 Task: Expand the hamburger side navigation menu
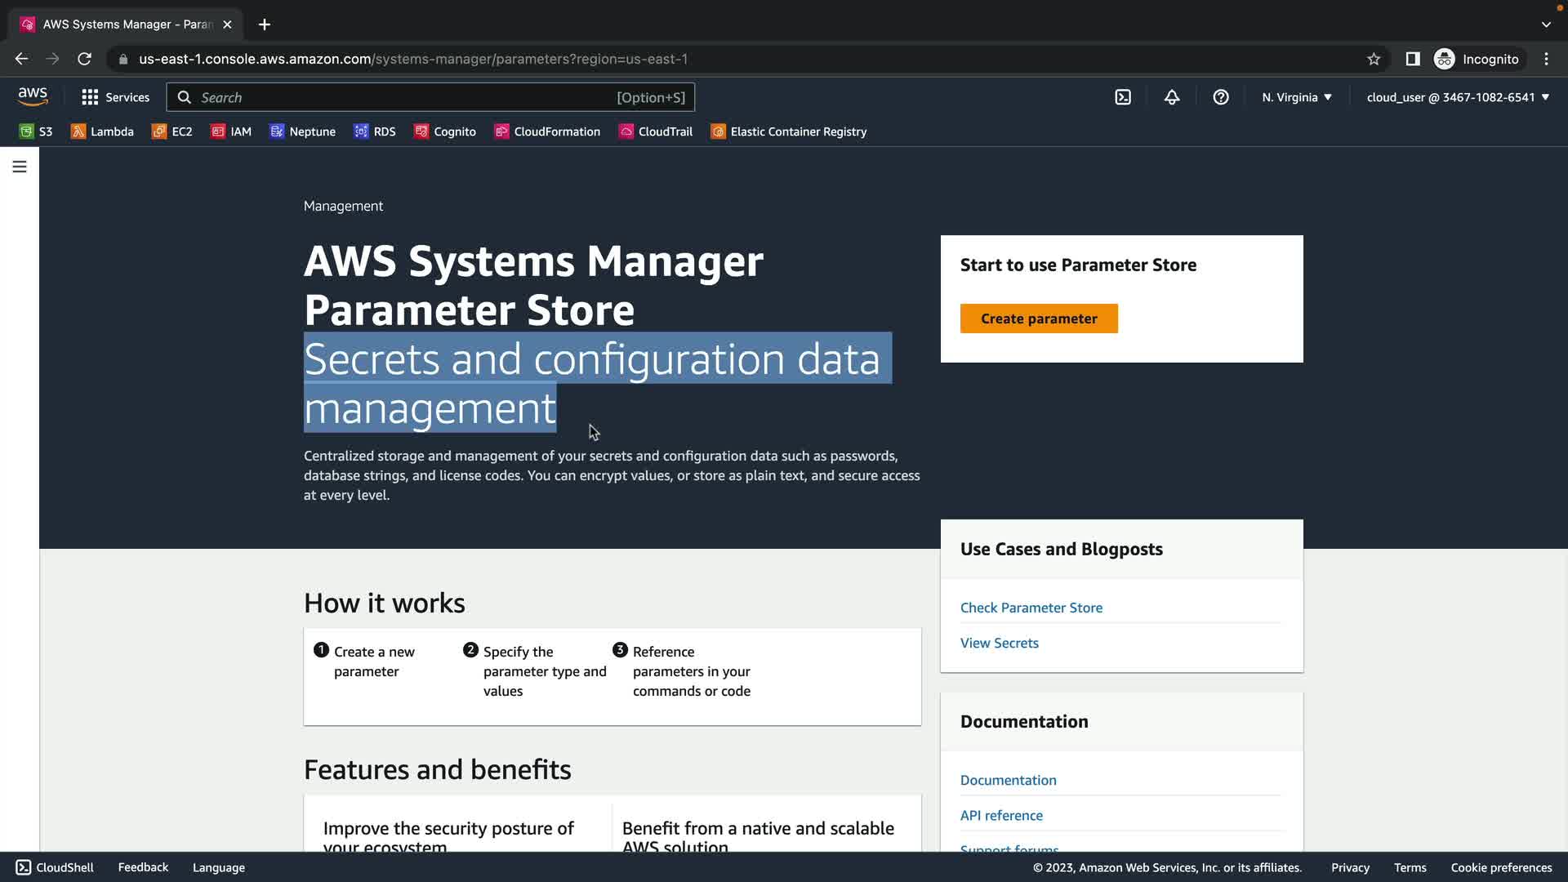tap(20, 167)
